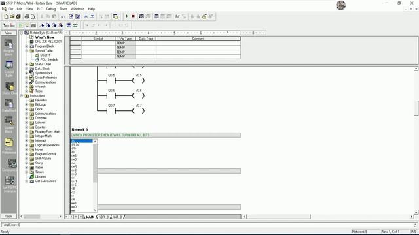Open Cross Reference in View bar
The image size is (419, 235).
coord(9,146)
